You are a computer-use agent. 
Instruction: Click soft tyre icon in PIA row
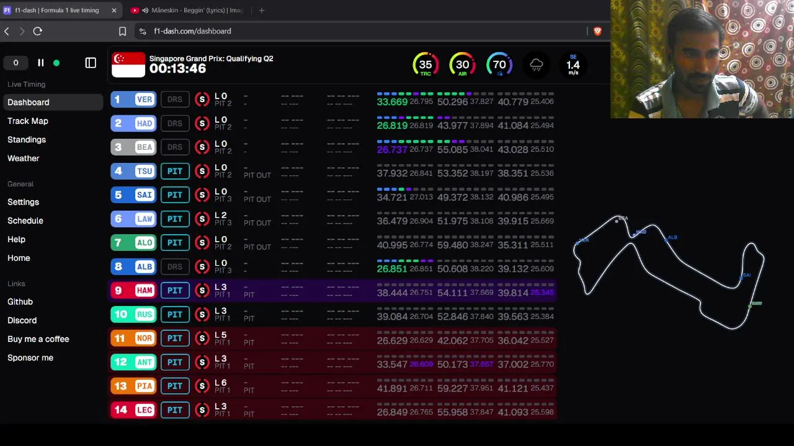pyautogui.click(x=202, y=386)
